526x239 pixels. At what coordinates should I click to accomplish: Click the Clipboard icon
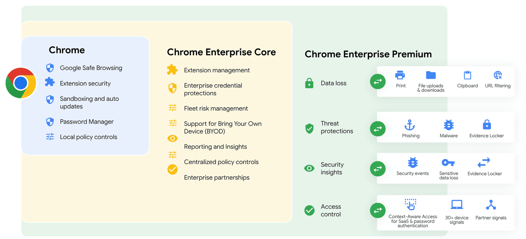[467, 75]
